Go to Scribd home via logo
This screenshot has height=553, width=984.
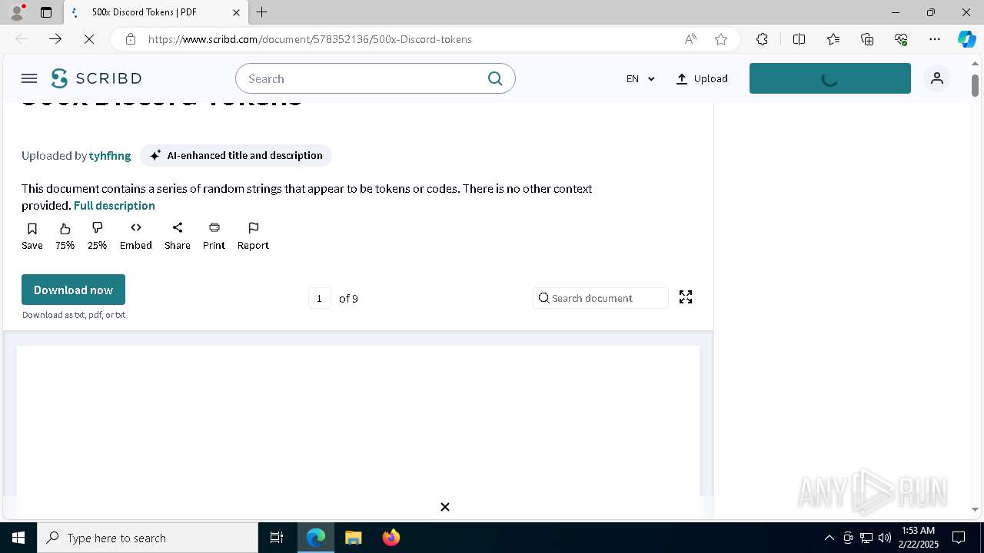tap(96, 78)
